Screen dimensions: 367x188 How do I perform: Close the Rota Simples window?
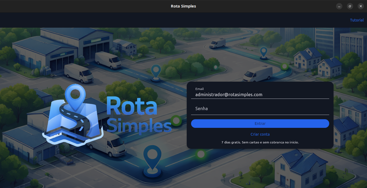click(361, 6)
